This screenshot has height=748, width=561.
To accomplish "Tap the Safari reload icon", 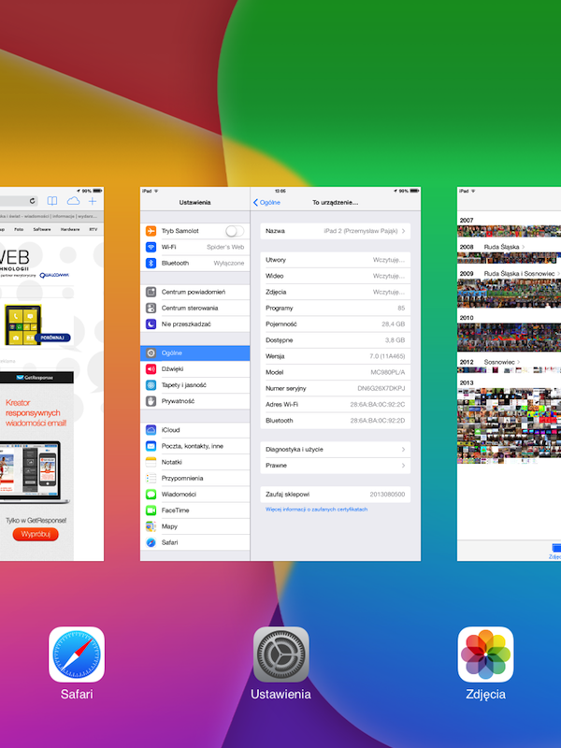I will click(33, 201).
